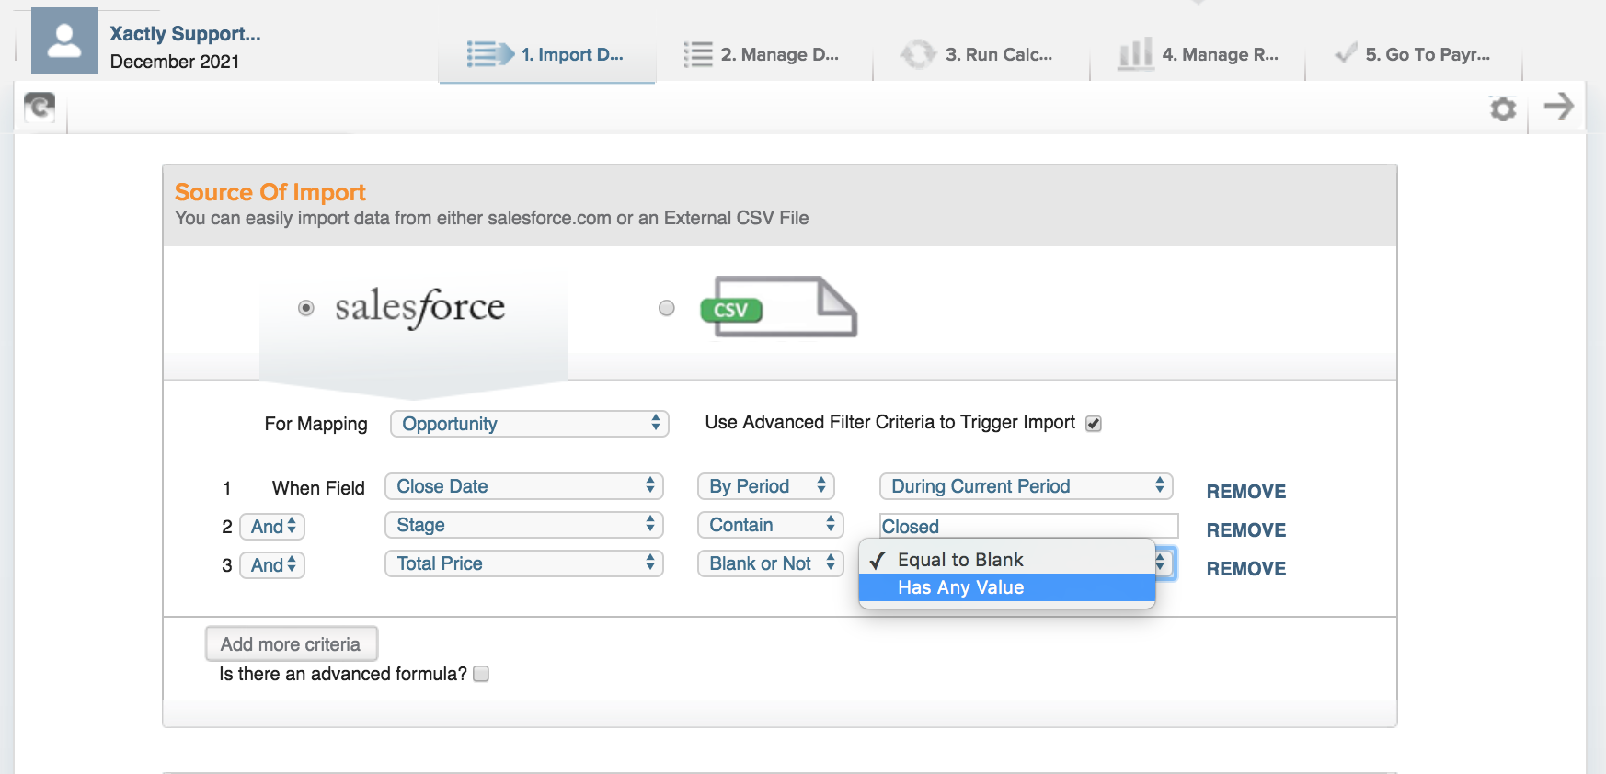The width and height of the screenshot is (1606, 774).
Task: Open the By Period operator dropdown
Action: pyautogui.click(x=766, y=486)
